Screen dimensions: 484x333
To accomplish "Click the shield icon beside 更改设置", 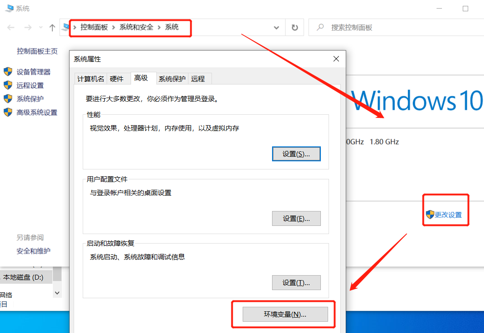I will click(x=430, y=215).
